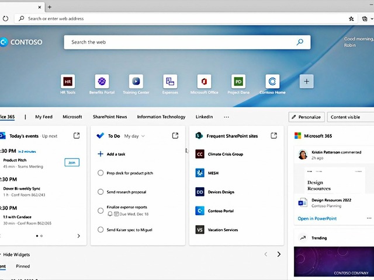Open the Expenses shortcut icon
The width and height of the screenshot is (374, 280).
[170, 82]
